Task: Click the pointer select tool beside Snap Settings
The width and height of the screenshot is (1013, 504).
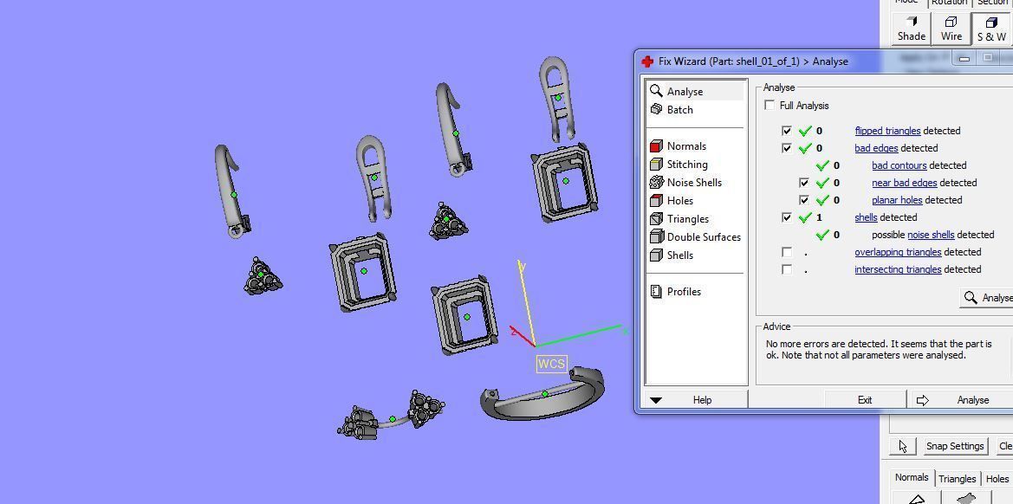Action: 903,446
